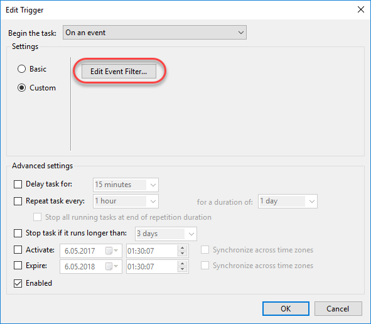Expand the Begin the task dropdown

(x=154, y=33)
